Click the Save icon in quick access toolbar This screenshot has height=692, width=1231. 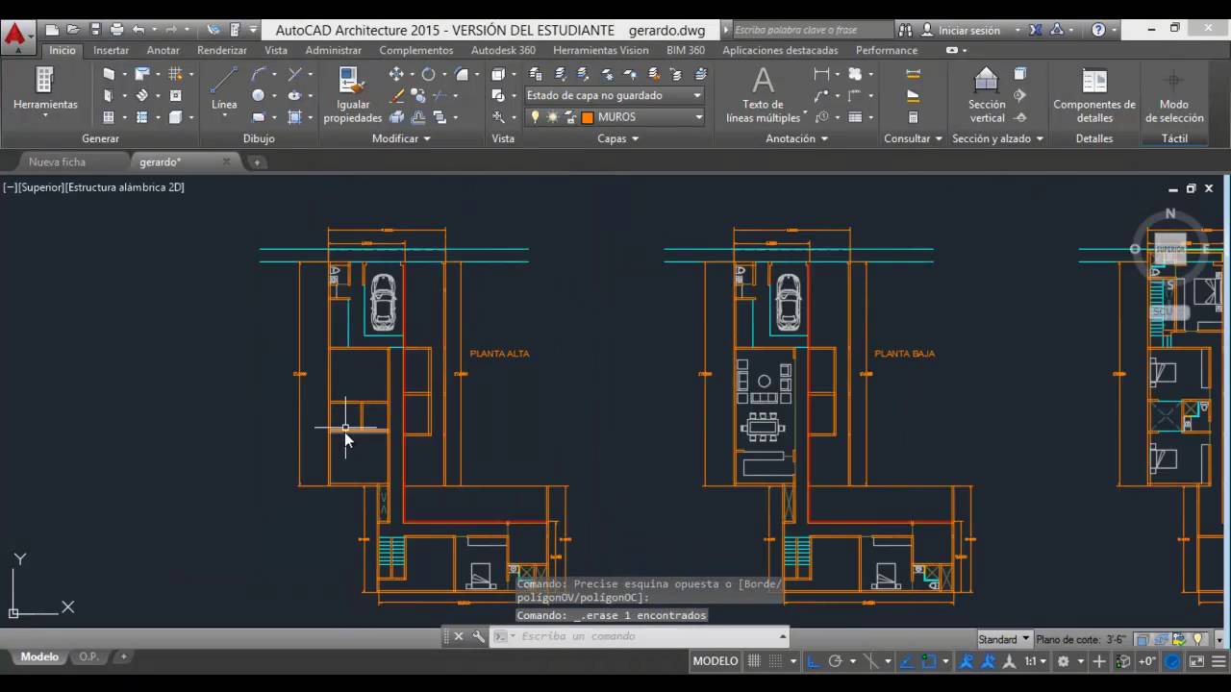click(x=94, y=30)
